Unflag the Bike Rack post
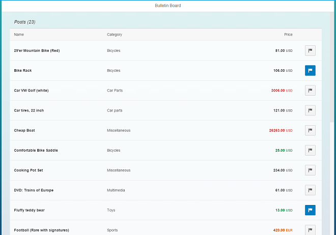The height and width of the screenshot is (235, 336). click(310, 70)
